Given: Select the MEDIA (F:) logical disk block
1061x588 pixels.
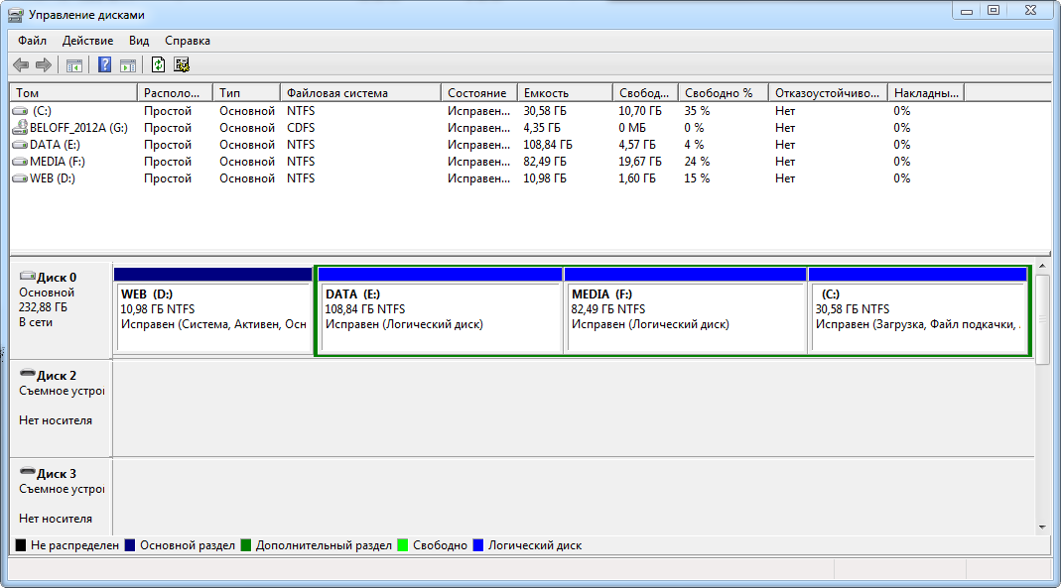Looking at the screenshot, I should (x=685, y=311).
